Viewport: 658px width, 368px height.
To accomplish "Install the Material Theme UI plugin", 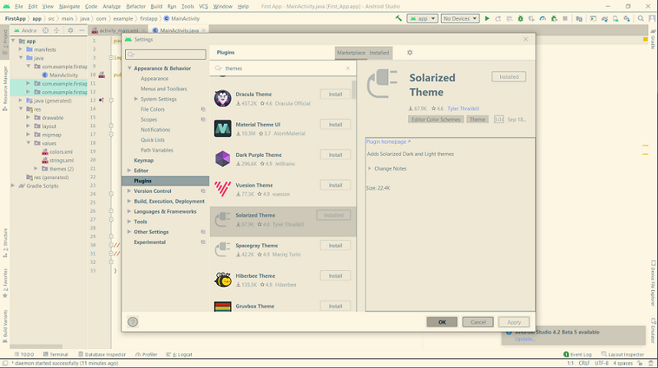I will coord(336,125).
